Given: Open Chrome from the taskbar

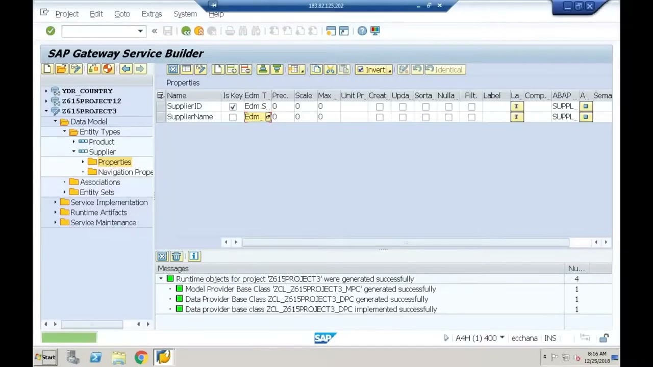Looking at the screenshot, I should 141,357.
